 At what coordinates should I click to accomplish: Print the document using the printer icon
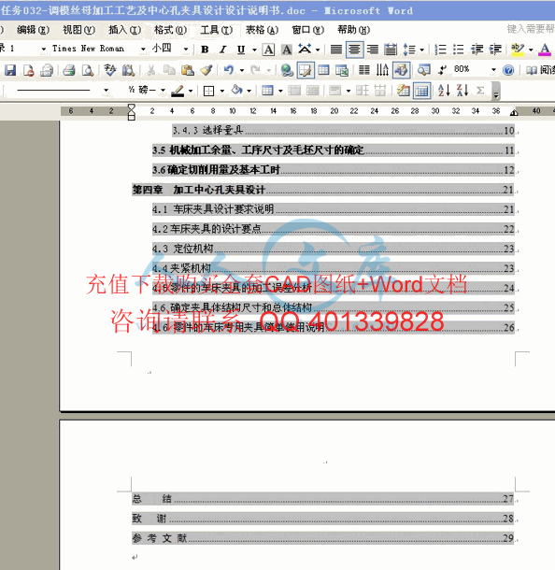click(69, 70)
